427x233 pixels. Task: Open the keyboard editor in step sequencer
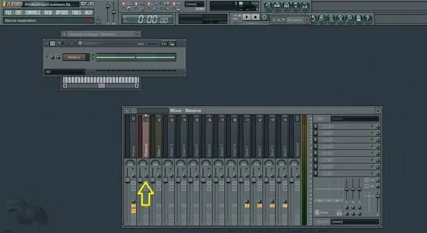click(x=173, y=43)
